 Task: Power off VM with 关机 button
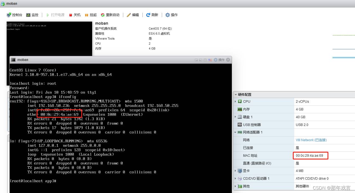75,15
